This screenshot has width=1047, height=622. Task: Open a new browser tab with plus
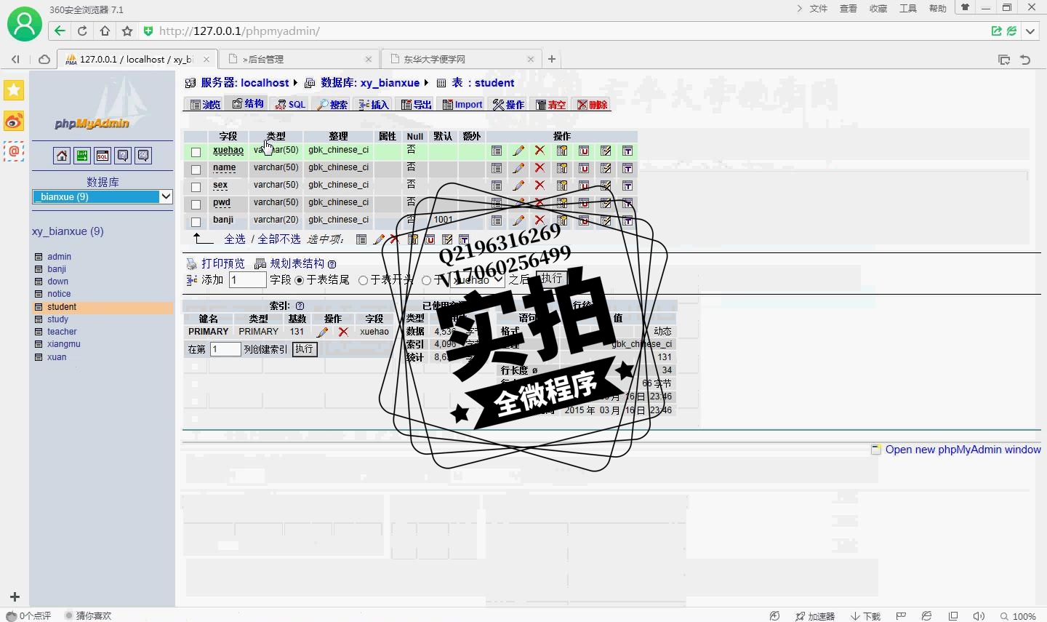pos(552,59)
